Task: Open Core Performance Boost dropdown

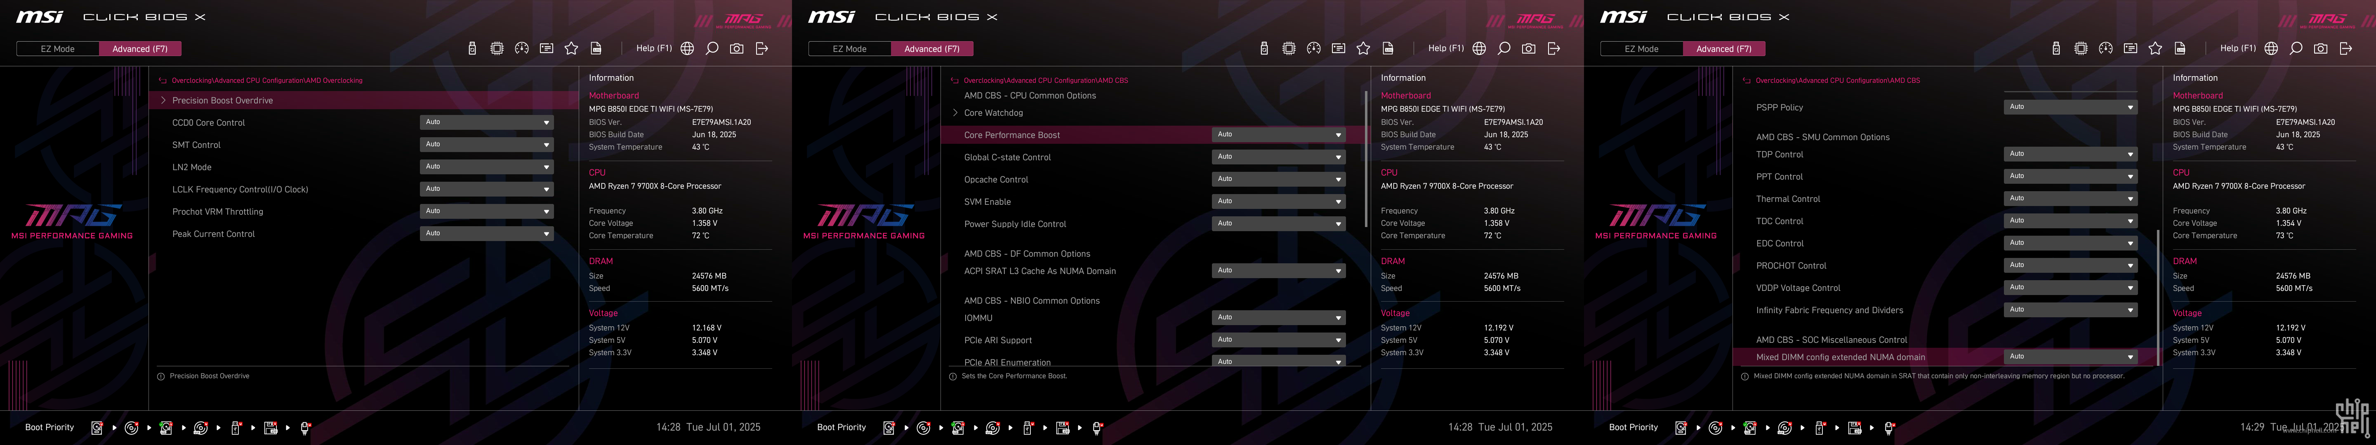Action: pos(1278,134)
